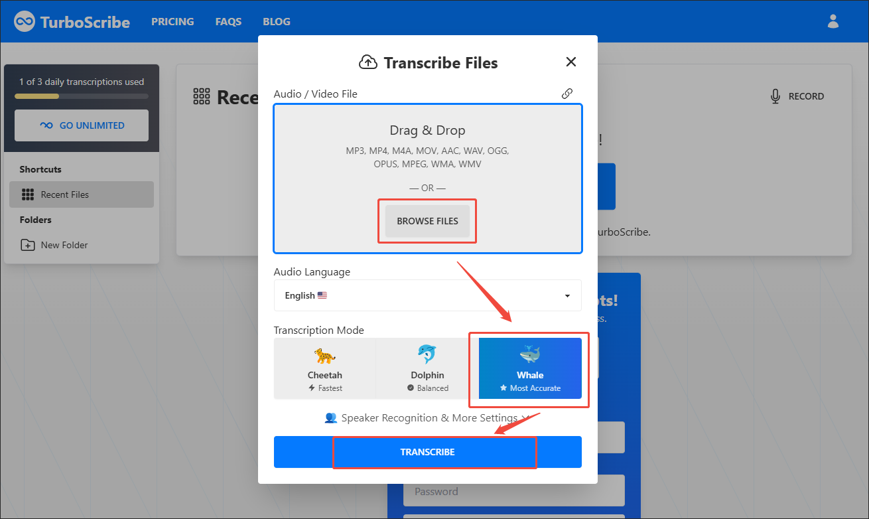This screenshot has height=519, width=869.
Task: Click the Transcription Mode label
Action: (x=319, y=330)
